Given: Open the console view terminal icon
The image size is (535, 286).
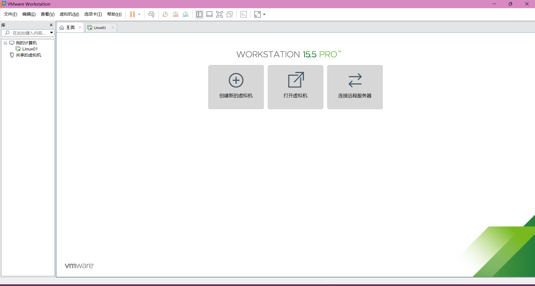Looking at the screenshot, I should pos(243,14).
